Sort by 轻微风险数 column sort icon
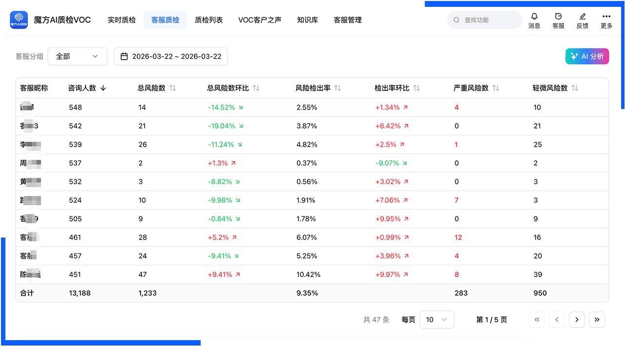The width and height of the screenshot is (626, 347). pos(575,88)
